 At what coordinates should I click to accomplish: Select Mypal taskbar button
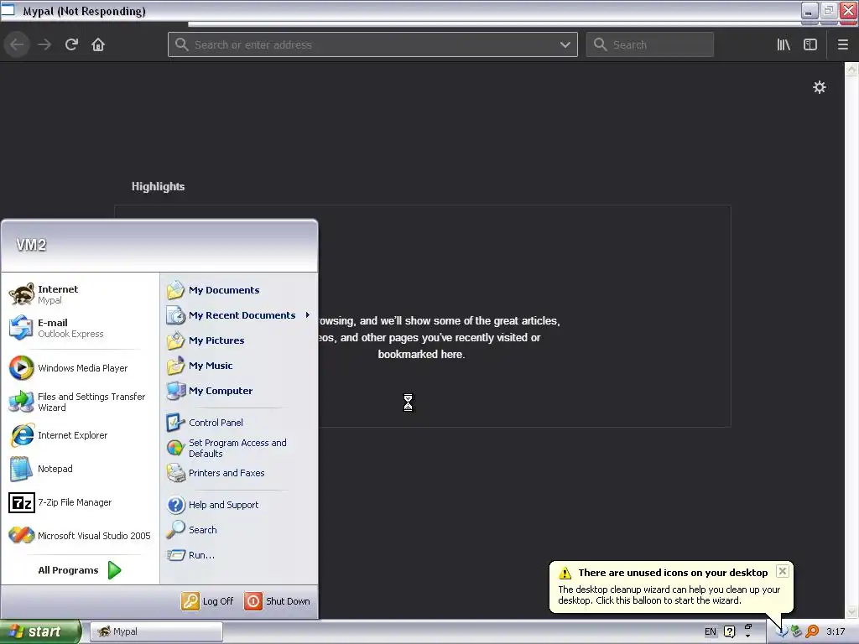pyautogui.click(x=156, y=631)
